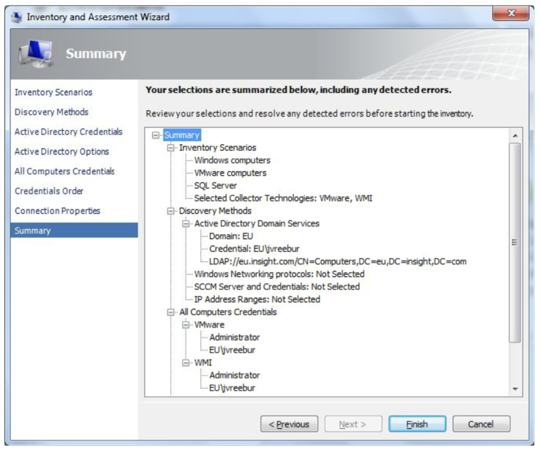
Task: Select Selected Collector Technologies row
Action: [x=283, y=198]
